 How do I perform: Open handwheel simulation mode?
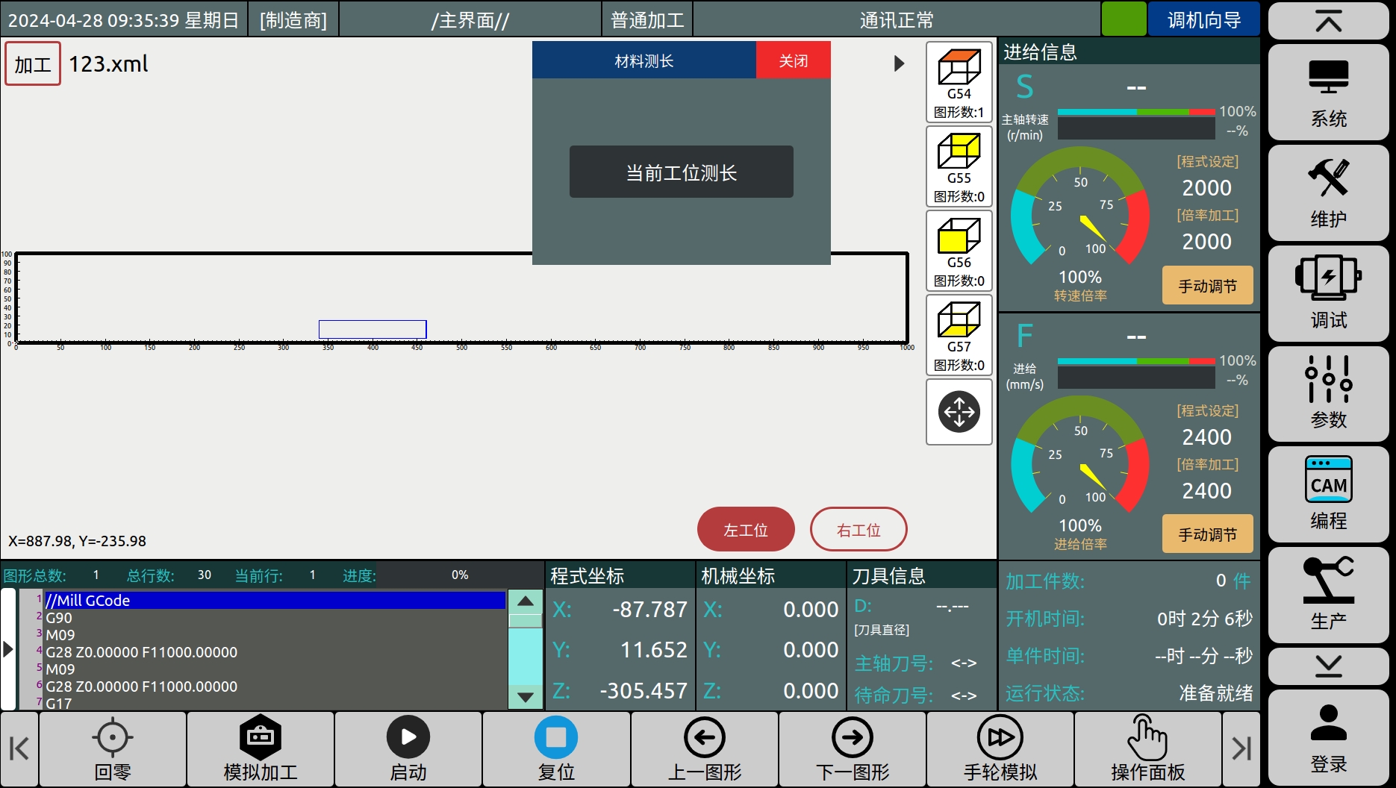click(x=1000, y=749)
